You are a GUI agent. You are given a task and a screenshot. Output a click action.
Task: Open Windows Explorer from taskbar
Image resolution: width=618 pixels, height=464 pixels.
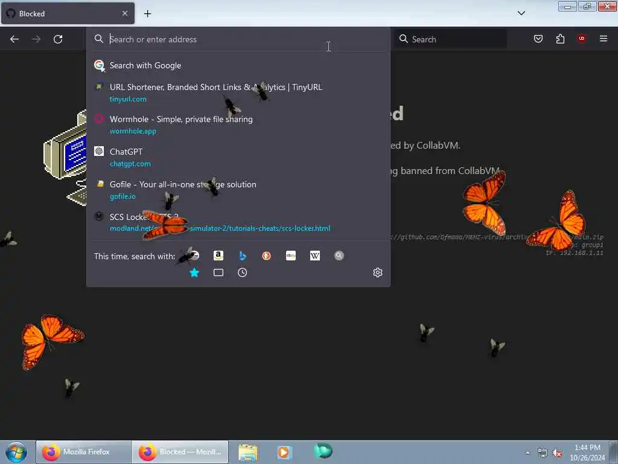(x=248, y=452)
